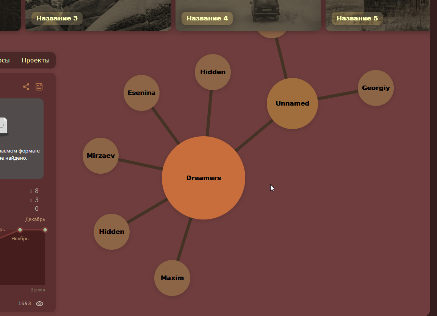The width and height of the screenshot is (437, 316).
Task: Select the Mirzaev node
Action: point(101,156)
